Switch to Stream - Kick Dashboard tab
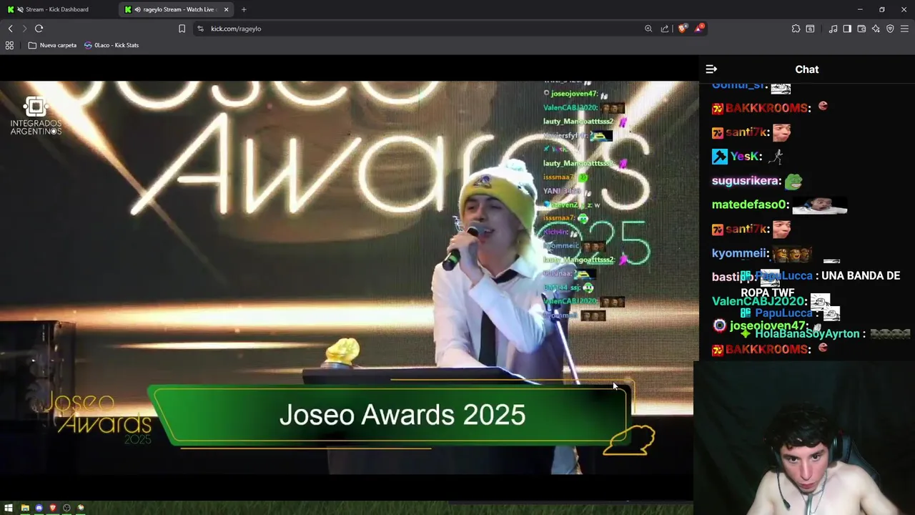 (59, 9)
